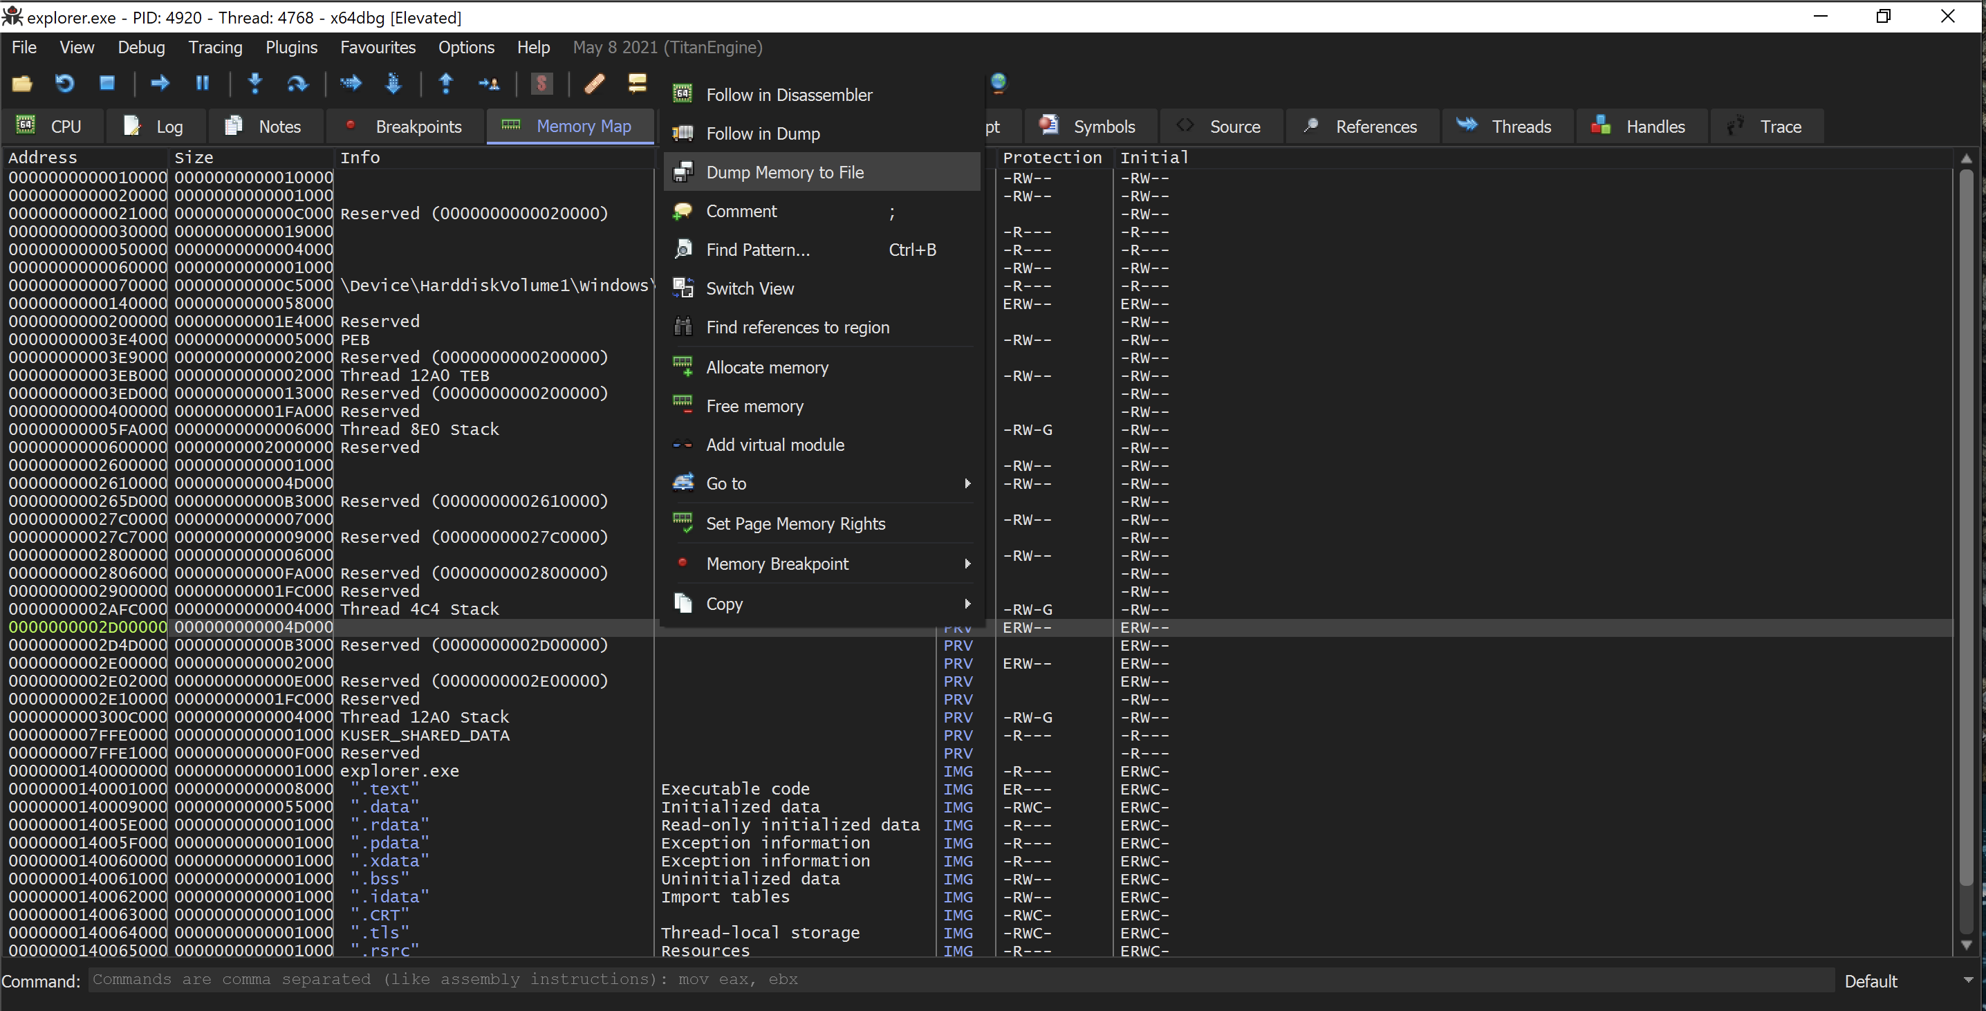Click the Comment context menu entry
The image size is (1986, 1011).
click(822, 210)
